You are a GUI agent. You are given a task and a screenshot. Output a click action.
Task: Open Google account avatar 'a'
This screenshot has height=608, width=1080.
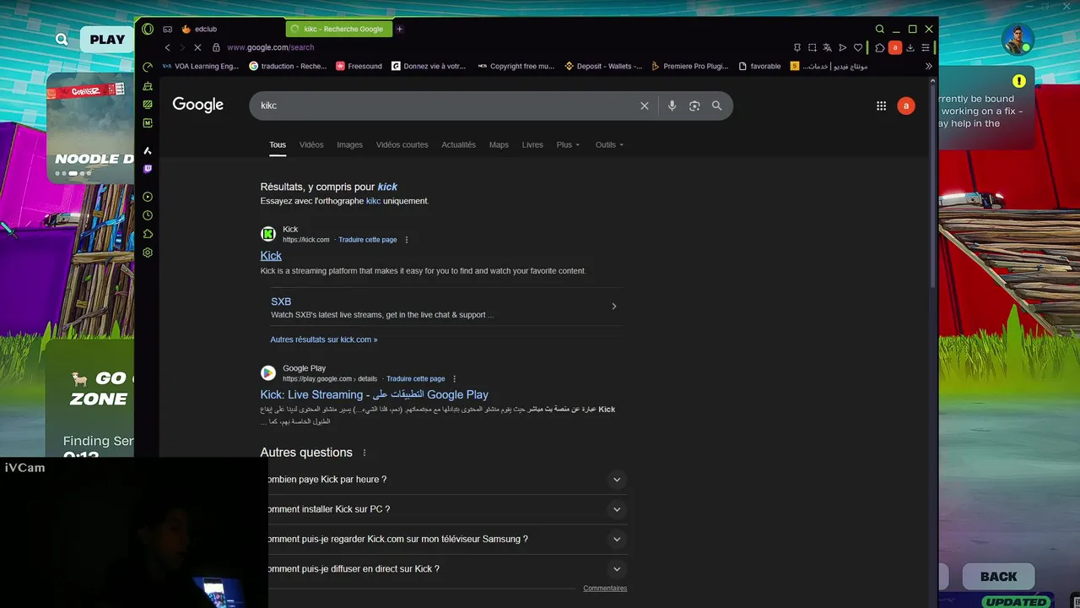(906, 106)
